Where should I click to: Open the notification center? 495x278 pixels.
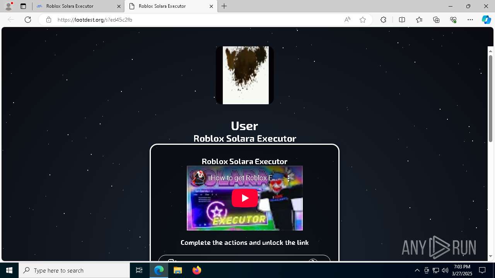click(482, 270)
